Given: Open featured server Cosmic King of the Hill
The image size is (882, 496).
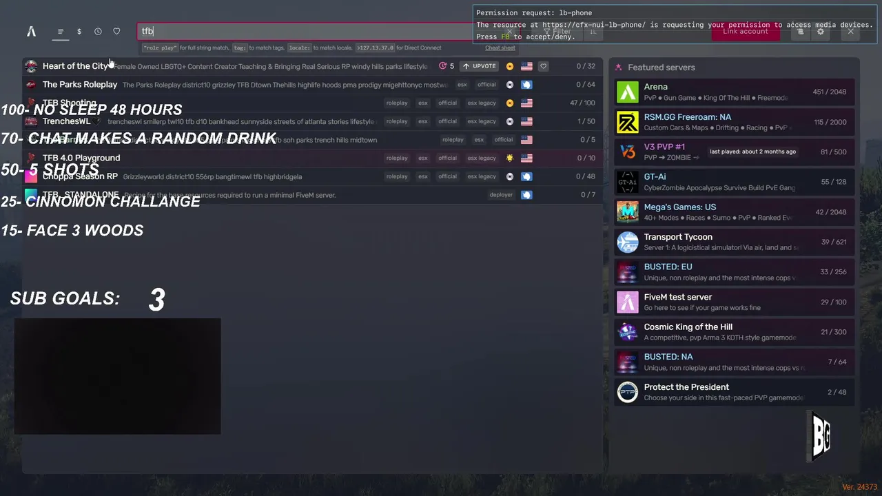Looking at the screenshot, I should [735, 332].
